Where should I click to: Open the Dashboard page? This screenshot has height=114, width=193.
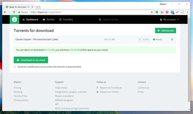[30, 20]
